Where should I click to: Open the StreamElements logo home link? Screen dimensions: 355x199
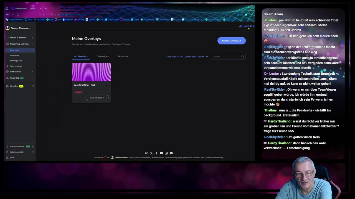coord(17,28)
